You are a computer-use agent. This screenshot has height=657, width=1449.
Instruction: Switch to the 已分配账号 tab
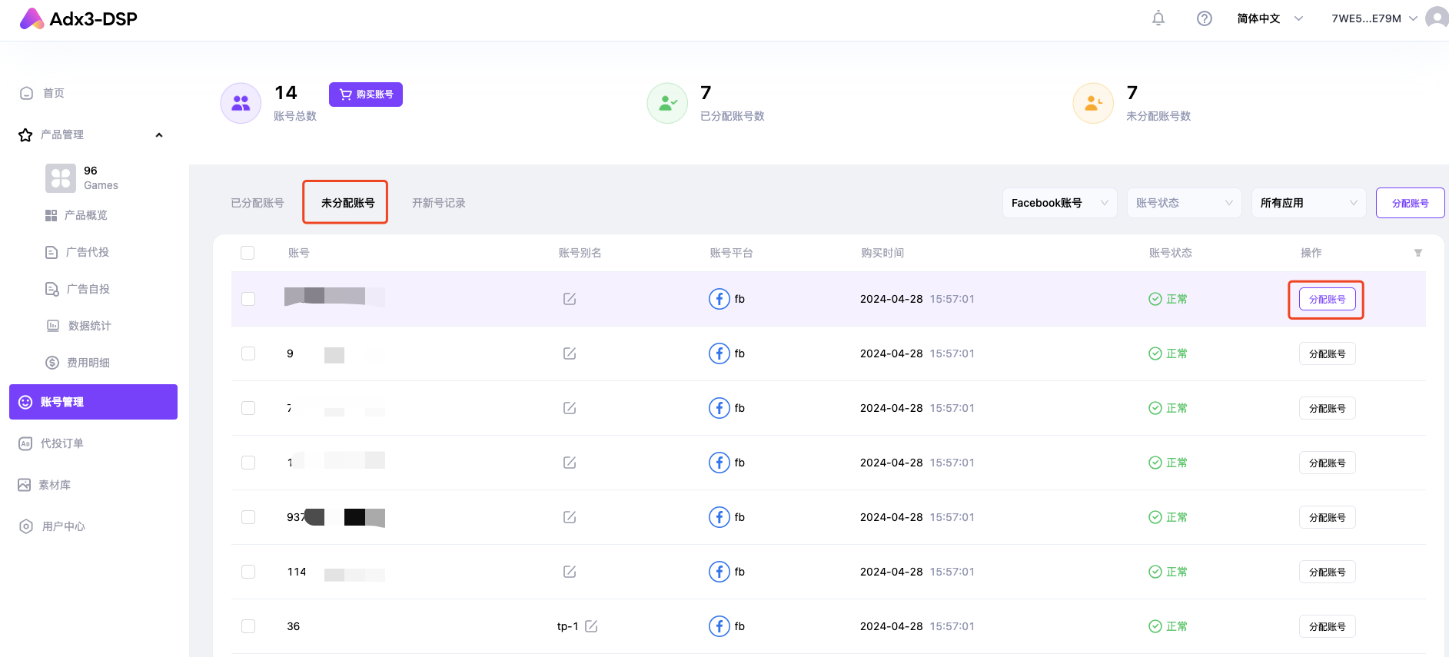pos(258,203)
